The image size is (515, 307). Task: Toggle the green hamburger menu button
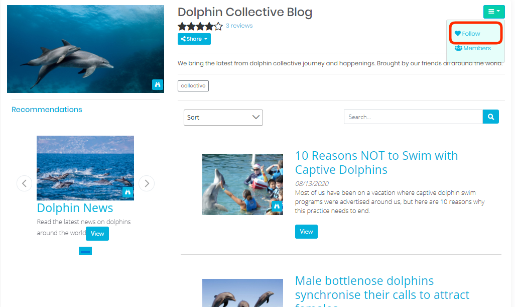[493, 12]
